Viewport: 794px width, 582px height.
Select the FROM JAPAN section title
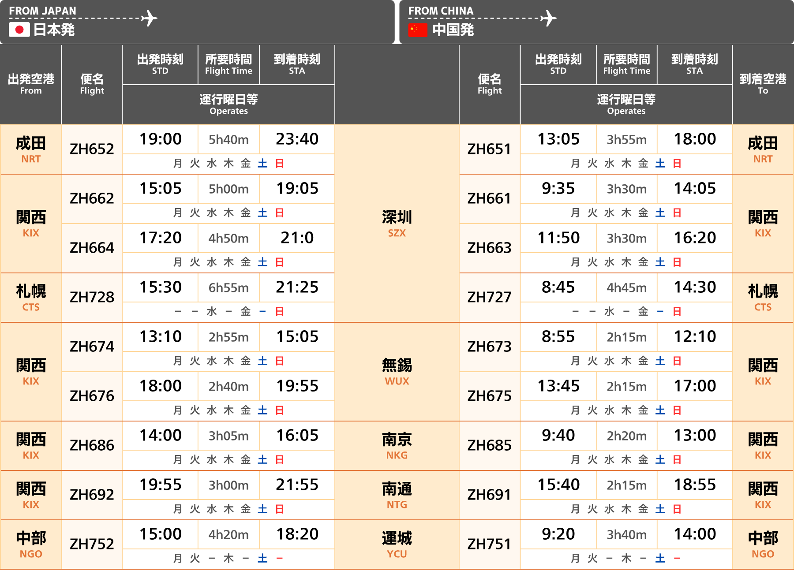[x=42, y=11]
